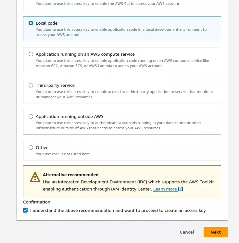The width and height of the screenshot is (239, 243).
Task: Cancel access key creation
Action: 187,232
